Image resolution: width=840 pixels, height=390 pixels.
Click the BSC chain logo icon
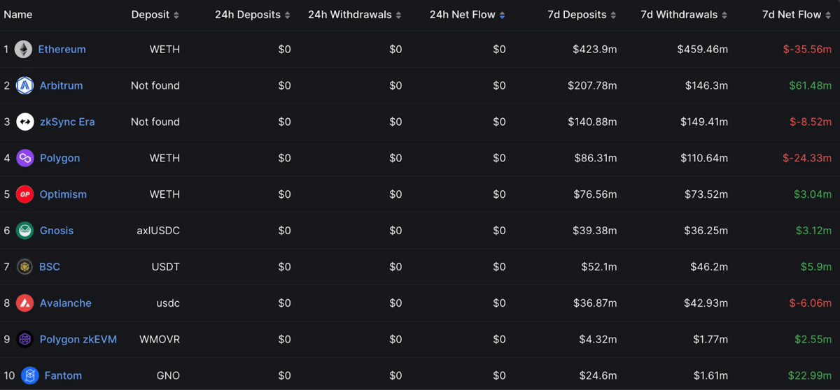tap(25, 267)
